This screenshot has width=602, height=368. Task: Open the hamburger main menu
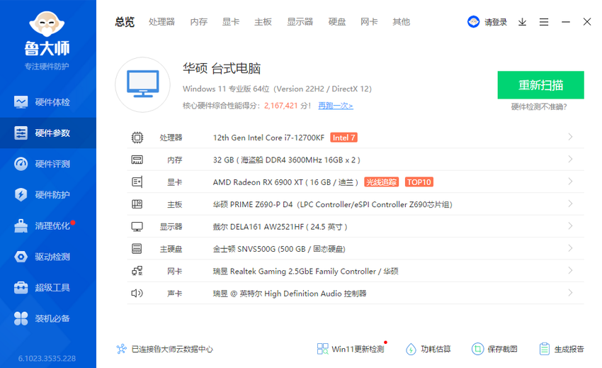[544, 22]
